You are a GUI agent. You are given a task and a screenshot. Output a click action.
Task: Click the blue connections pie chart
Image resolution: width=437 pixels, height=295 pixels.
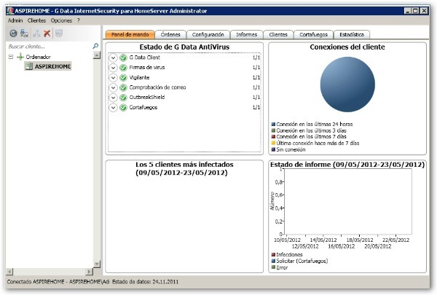347,84
